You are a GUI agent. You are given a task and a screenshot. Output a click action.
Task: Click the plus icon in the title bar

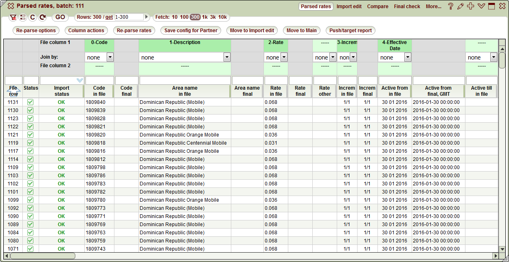pos(470,6)
